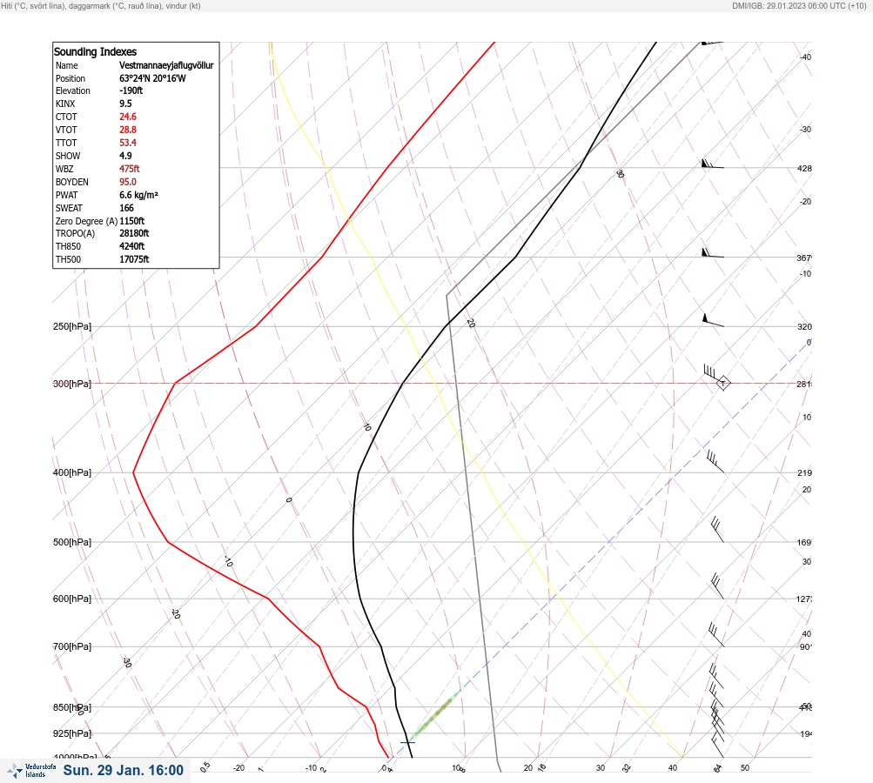The image size is (873, 783).
Task: Click the Sun. 29 Jan. 16:00 timestamp
Action: coord(123,770)
